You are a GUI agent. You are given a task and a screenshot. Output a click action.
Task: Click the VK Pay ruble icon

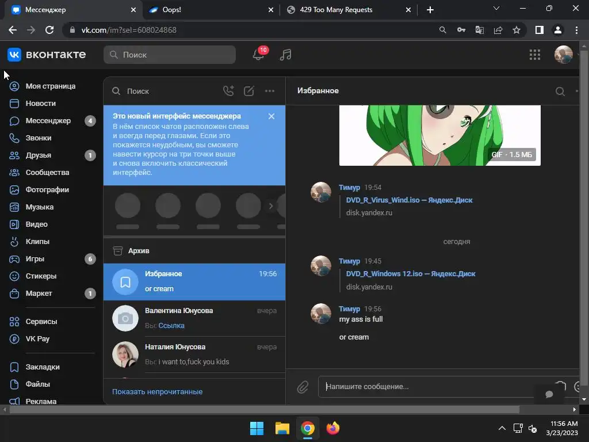tap(14, 339)
